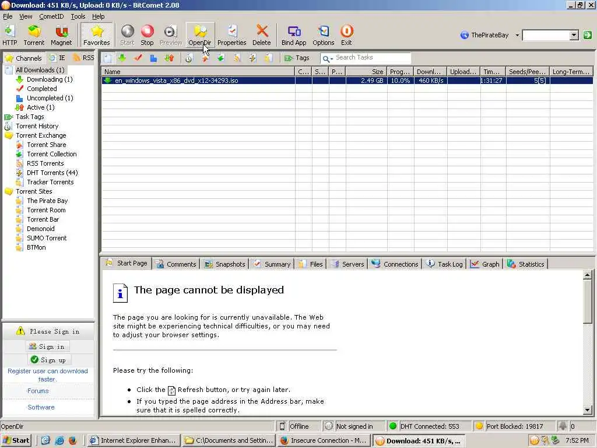Toggle the Favorites panel button
597x448 pixels.
click(97, 35)
